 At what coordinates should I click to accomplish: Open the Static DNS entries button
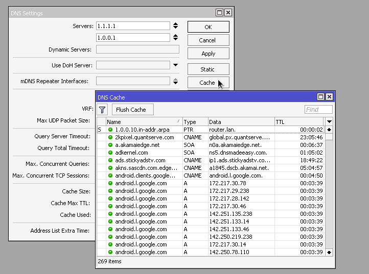click(x=208, y=69)
